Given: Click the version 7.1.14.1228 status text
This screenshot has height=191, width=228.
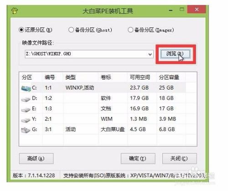Looking at the screenshot, I should [34, 175].
